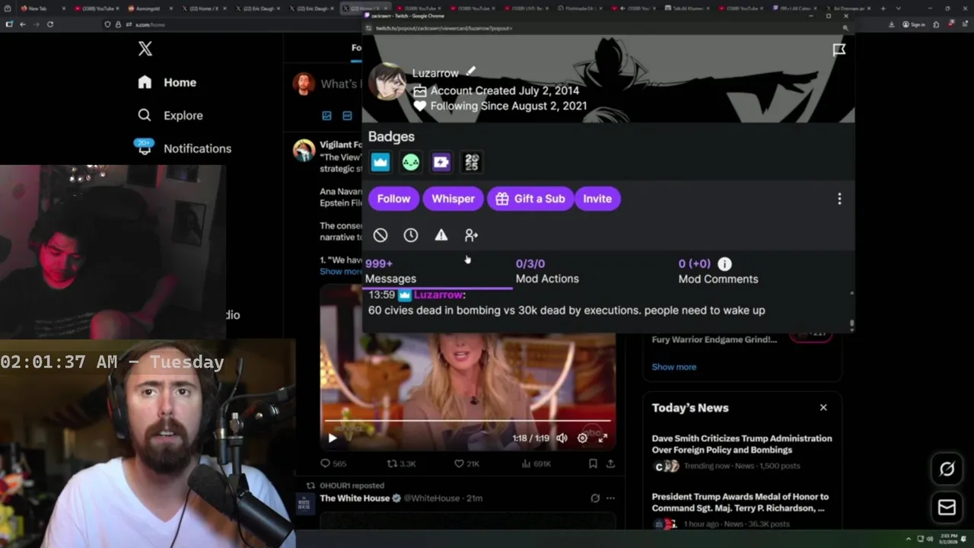974x548 pixels.
Task: Click the edit pencil next to Luzarrow
Action: click(471, 71)
